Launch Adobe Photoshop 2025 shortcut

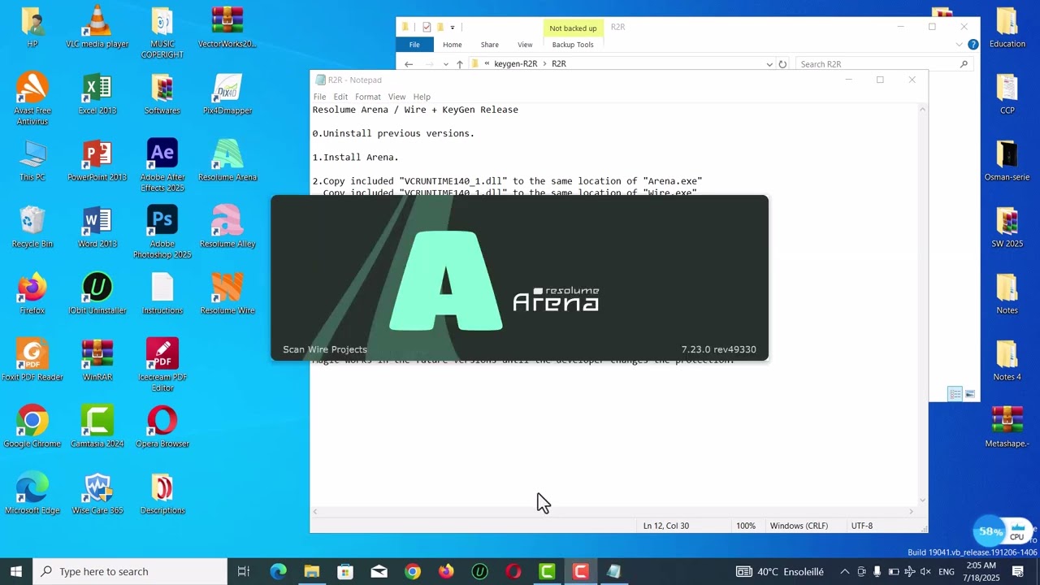tap(162, 232)
